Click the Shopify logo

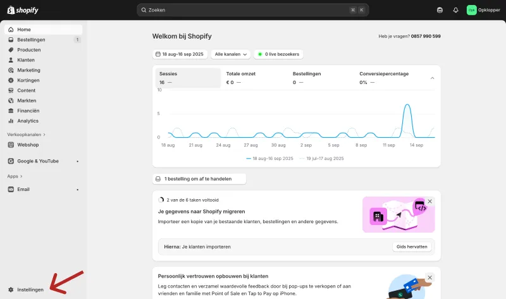pos(23,10)
